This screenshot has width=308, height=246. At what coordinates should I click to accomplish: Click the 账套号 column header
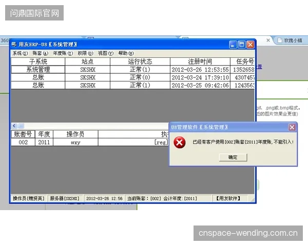[x=23, y=134]
